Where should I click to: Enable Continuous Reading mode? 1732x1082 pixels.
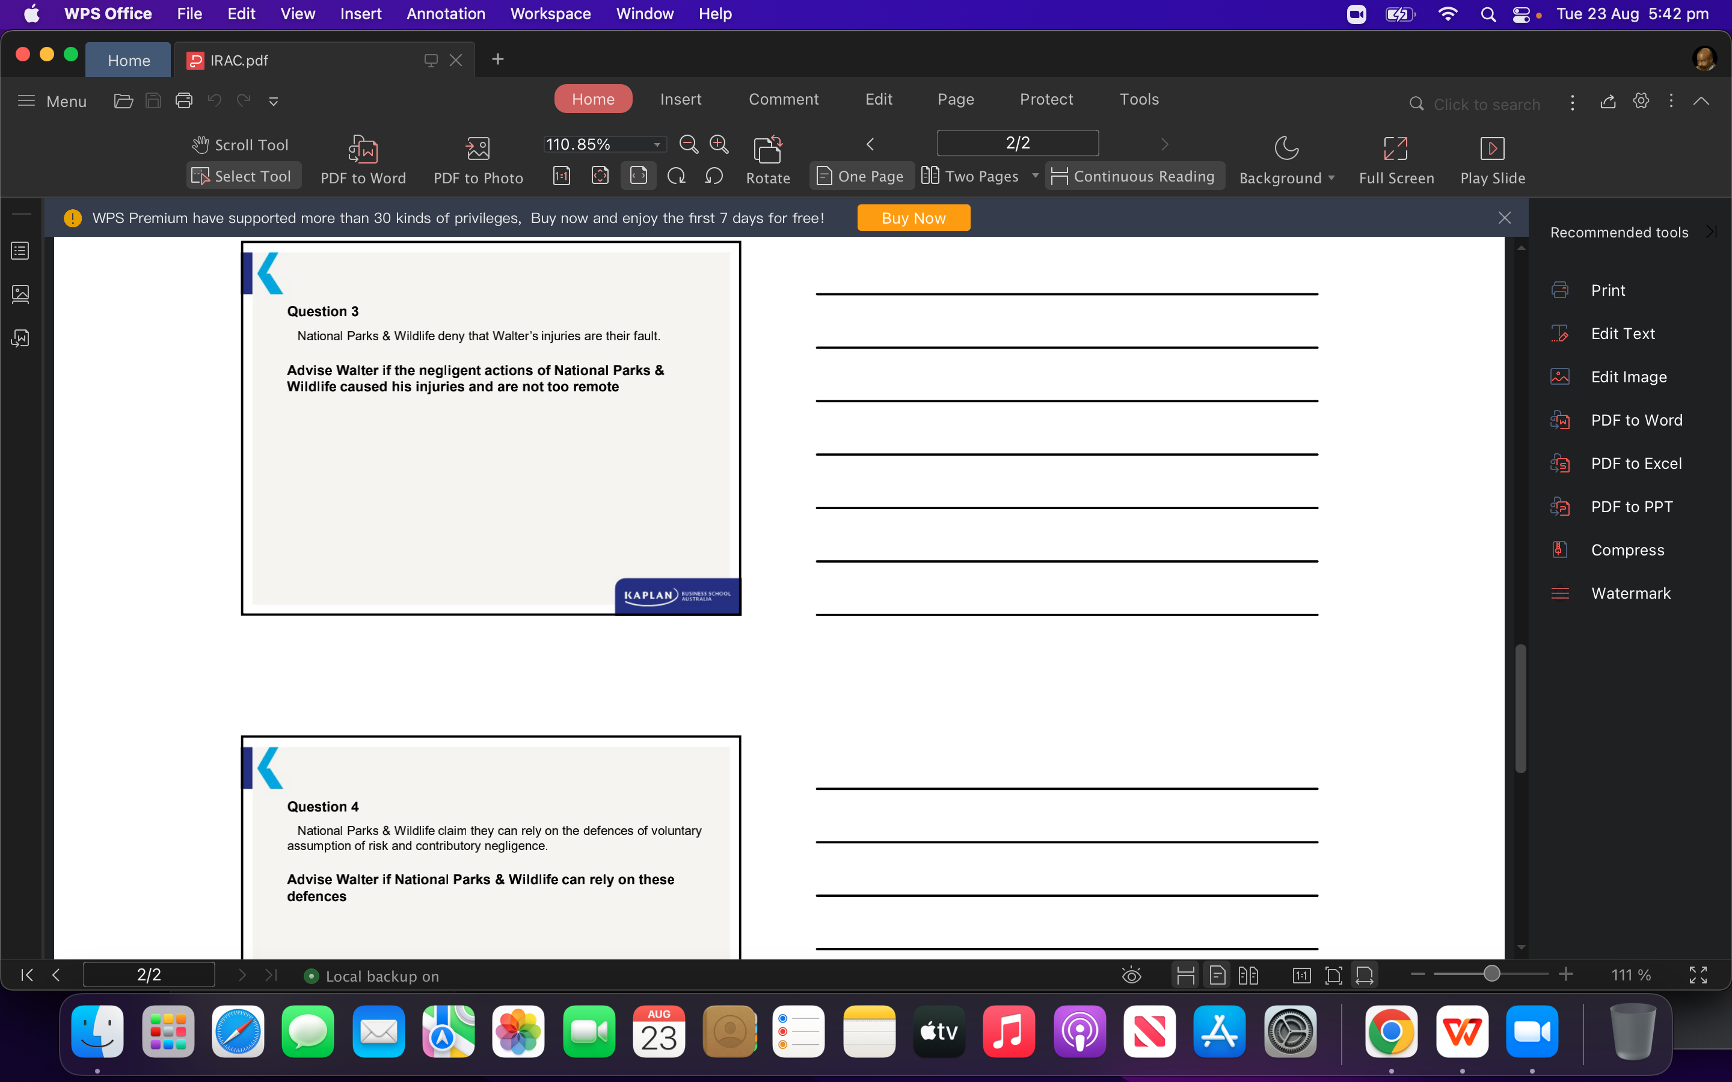click(1133, 176)
